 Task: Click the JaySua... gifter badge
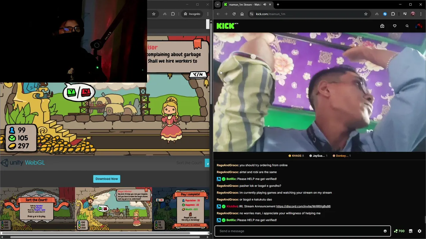(x=318, y=156)
